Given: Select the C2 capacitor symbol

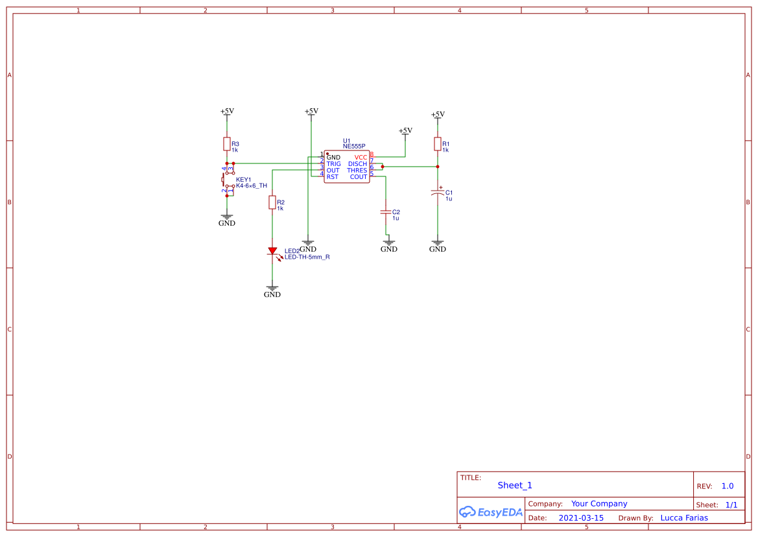Looking at the screenshot, I should [386, 212].
